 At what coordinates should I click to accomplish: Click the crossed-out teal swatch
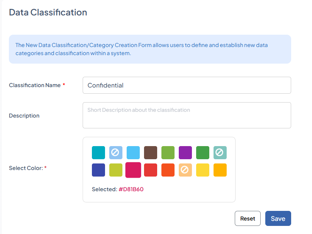220,153
